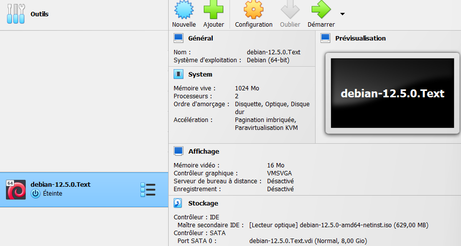This screenshot has height=246, width=461.
Task: Click the Éteinte status text
Action: point(52,194)
